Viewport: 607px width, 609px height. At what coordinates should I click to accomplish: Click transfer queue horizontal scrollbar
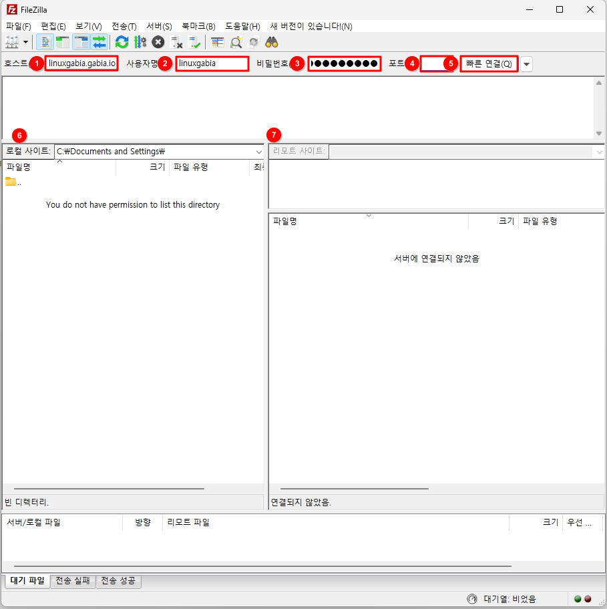click(x=262, y=566)
